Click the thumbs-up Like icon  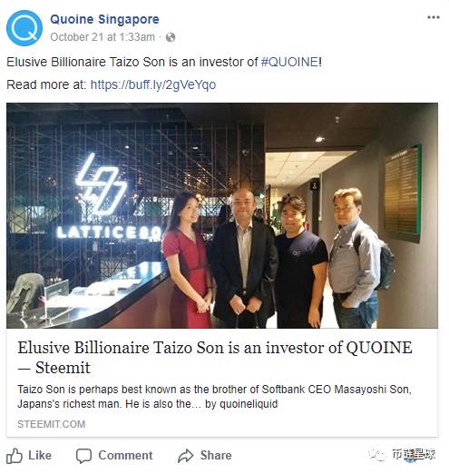pos(15,455)
